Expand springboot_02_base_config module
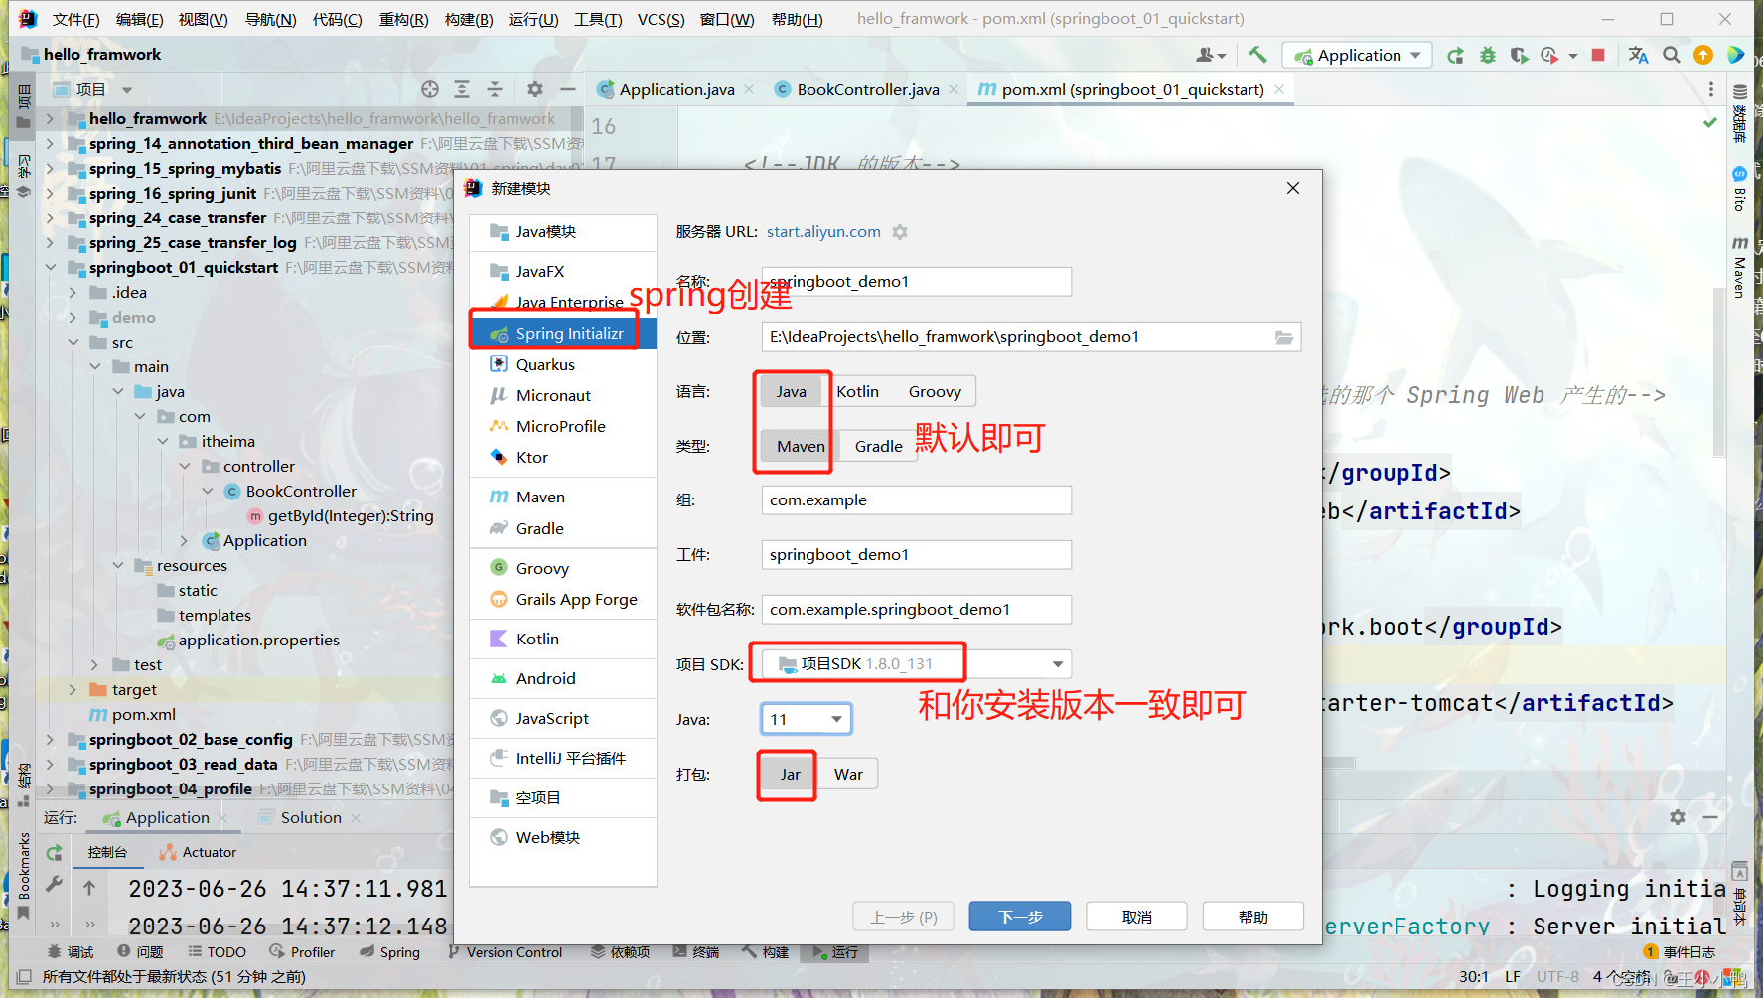This screenshot has height=998, width=1763. coord(51,739)
